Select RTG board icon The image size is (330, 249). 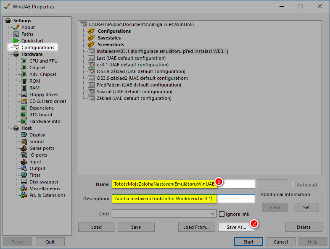tap(24, 115)
